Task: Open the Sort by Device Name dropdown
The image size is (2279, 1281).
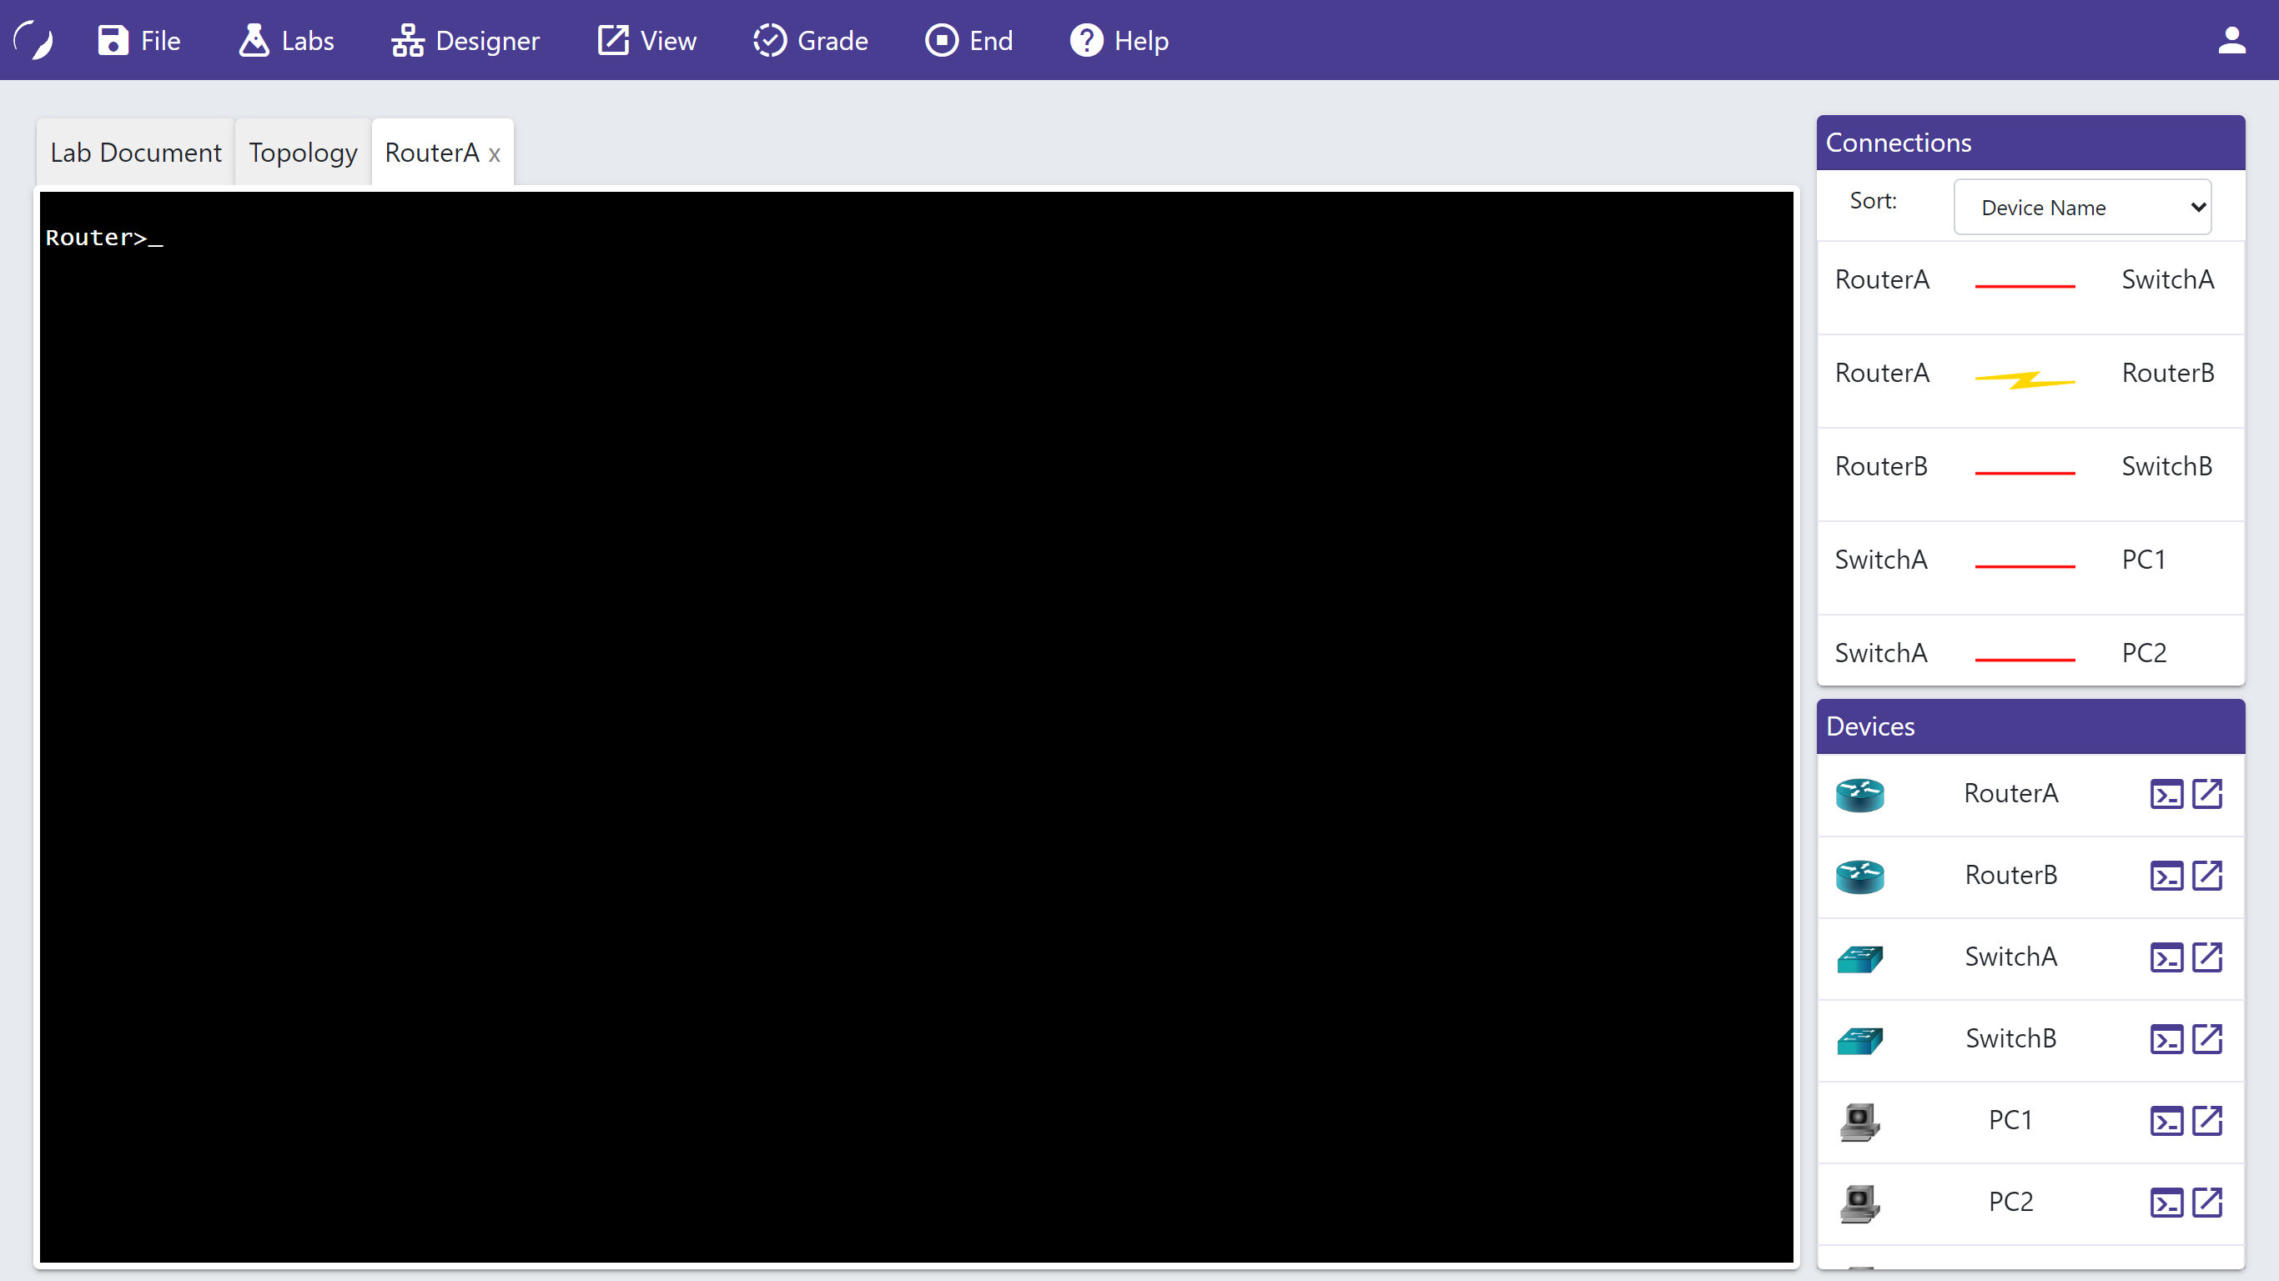Action: pyautogui.click(x=2081, y=207)
